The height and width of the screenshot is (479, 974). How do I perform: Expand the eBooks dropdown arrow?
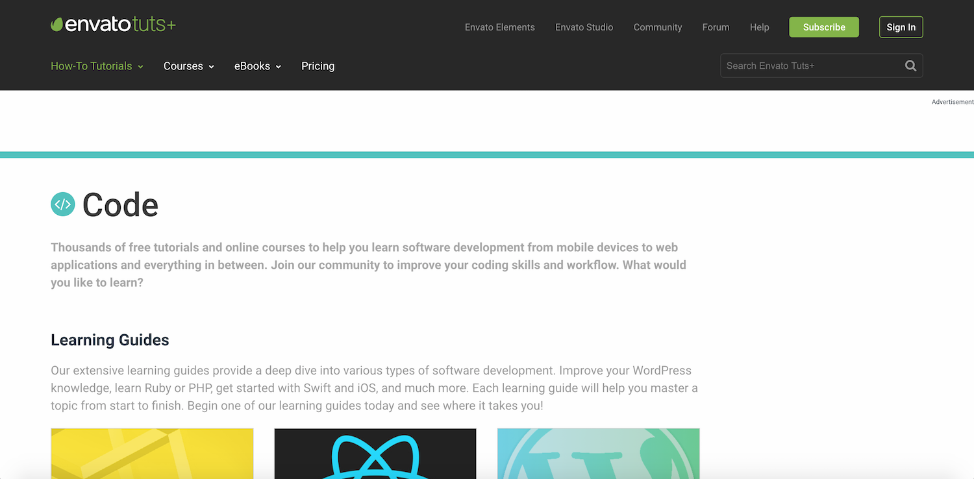coord(279,67)
